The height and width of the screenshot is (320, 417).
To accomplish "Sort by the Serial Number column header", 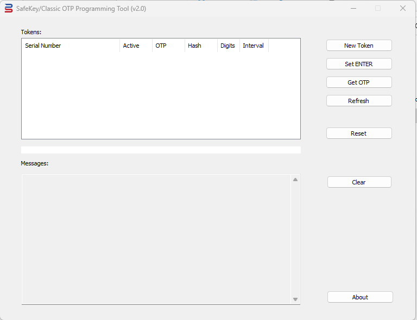I will pos(70,46).
